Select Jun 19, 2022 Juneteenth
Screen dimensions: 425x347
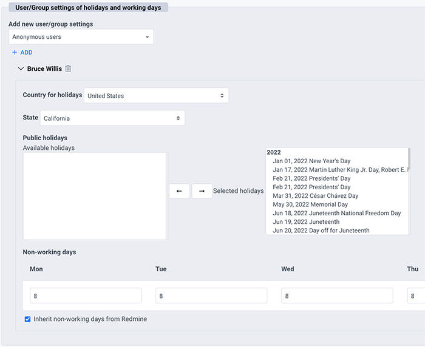click(306, 221)
